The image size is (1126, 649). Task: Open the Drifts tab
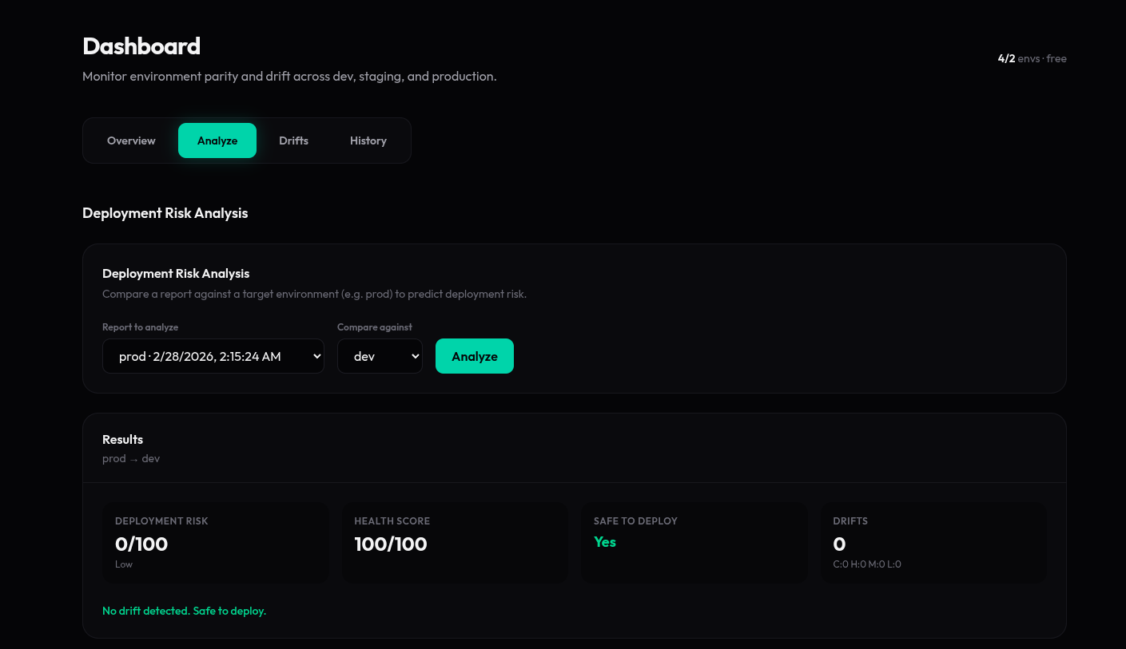(x=293, y=140)
